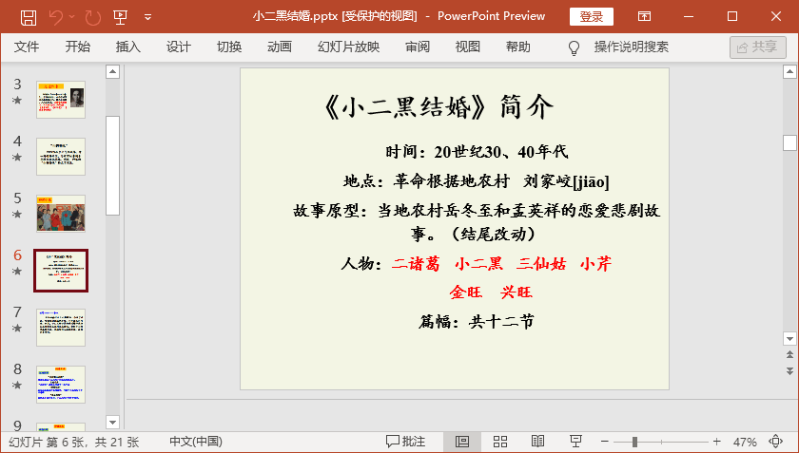The width and height of the screenshot is (799, 453).
Task: Switch to Slide Sorter view icon
Action: 500,442
